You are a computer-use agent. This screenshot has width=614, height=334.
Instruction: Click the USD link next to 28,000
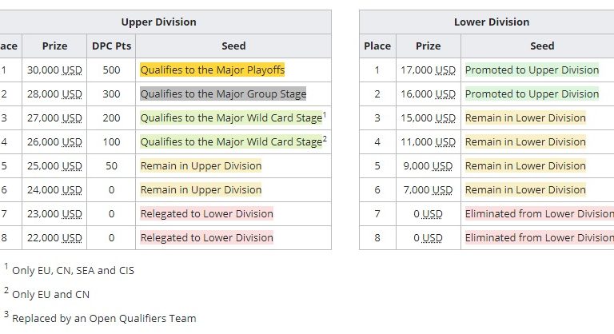pos(72,94)
